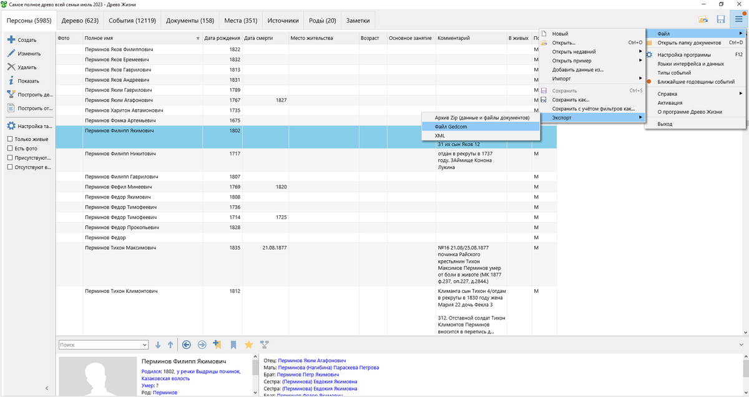The width and height of the screenshot is (749, 397).
Task: Choose the XML export option
Action: click(x=480, y=135)
